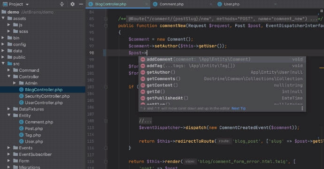
Task: Collapse the Entity folder
Action: click(x=8, y=115)
